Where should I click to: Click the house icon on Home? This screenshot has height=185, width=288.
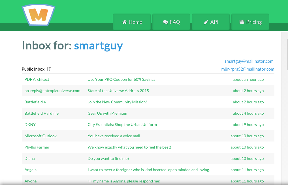pyautogui.click(x=124, y=22)
